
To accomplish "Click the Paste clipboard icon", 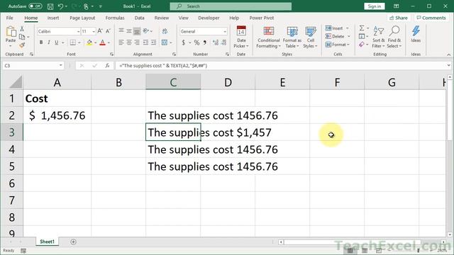I will tap(11, 31).
